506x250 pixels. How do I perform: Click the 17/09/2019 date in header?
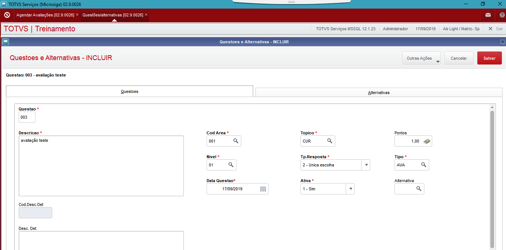click(425, 29)
